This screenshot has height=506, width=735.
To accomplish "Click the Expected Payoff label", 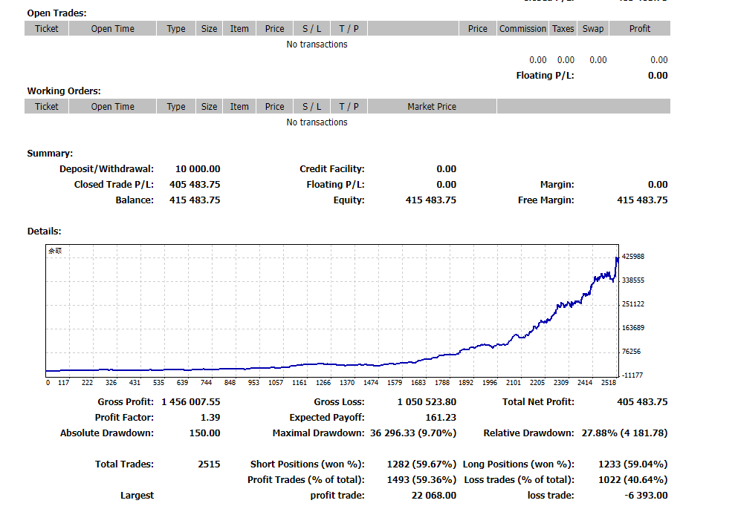I will [x=327, y=417].
